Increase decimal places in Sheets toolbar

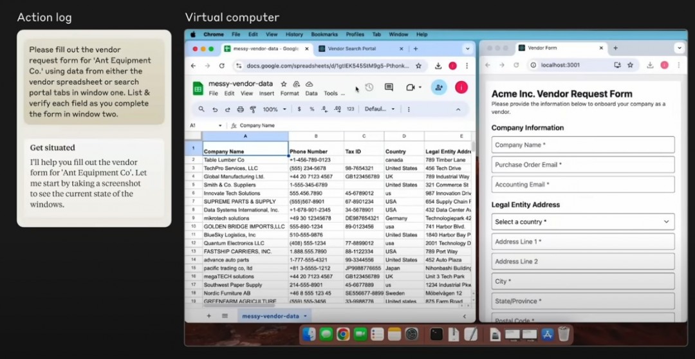click(x=337, y=109)
